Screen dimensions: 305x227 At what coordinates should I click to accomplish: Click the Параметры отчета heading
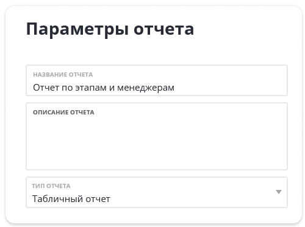110,29
